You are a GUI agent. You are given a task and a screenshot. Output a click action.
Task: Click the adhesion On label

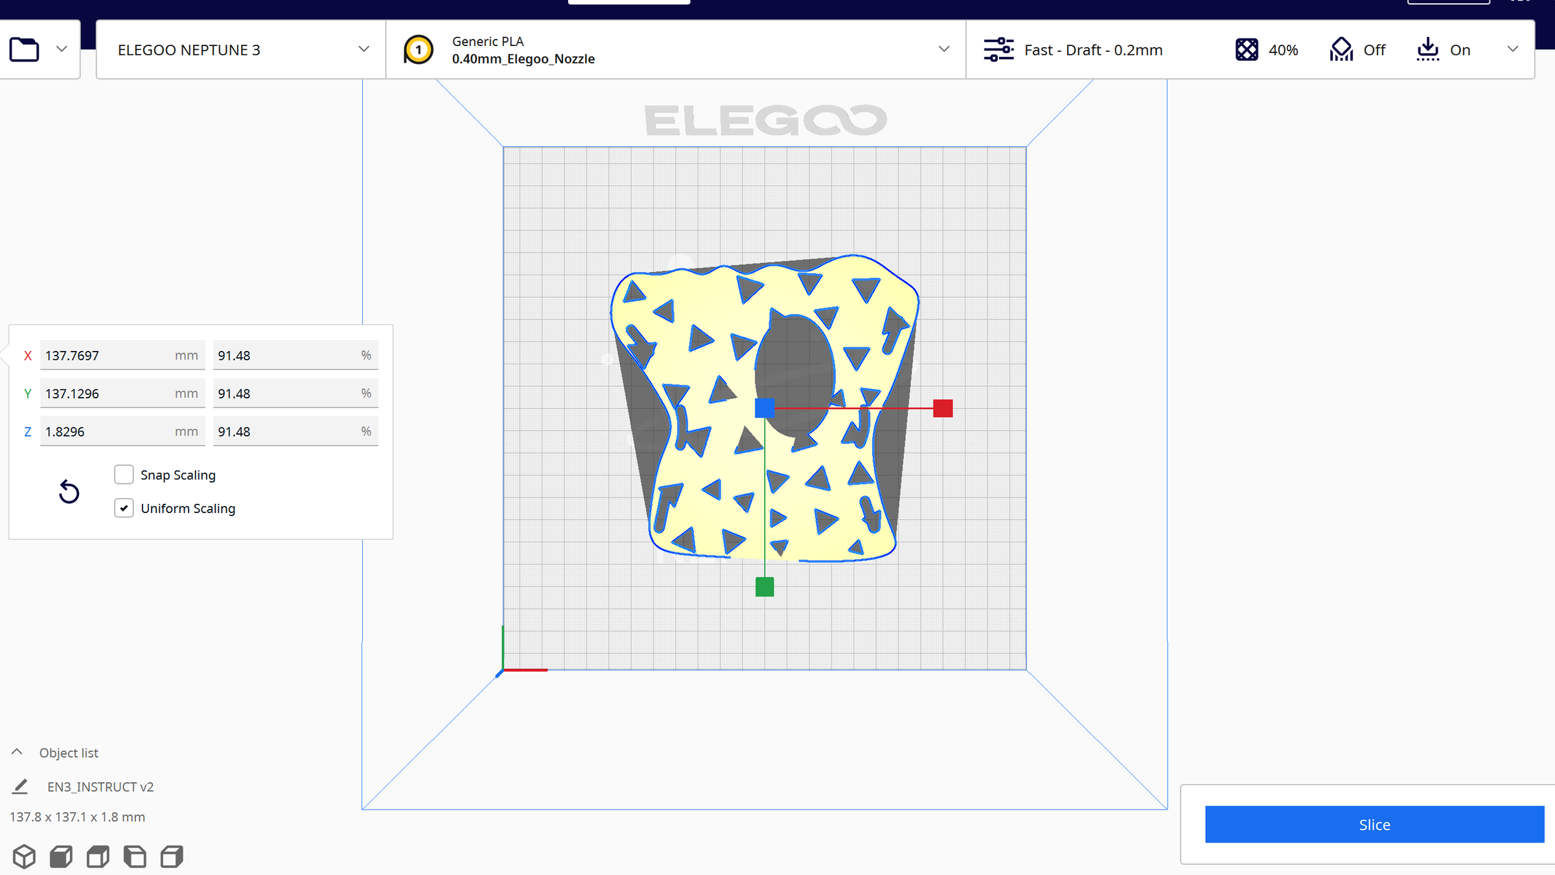(x=1460, y=50)
